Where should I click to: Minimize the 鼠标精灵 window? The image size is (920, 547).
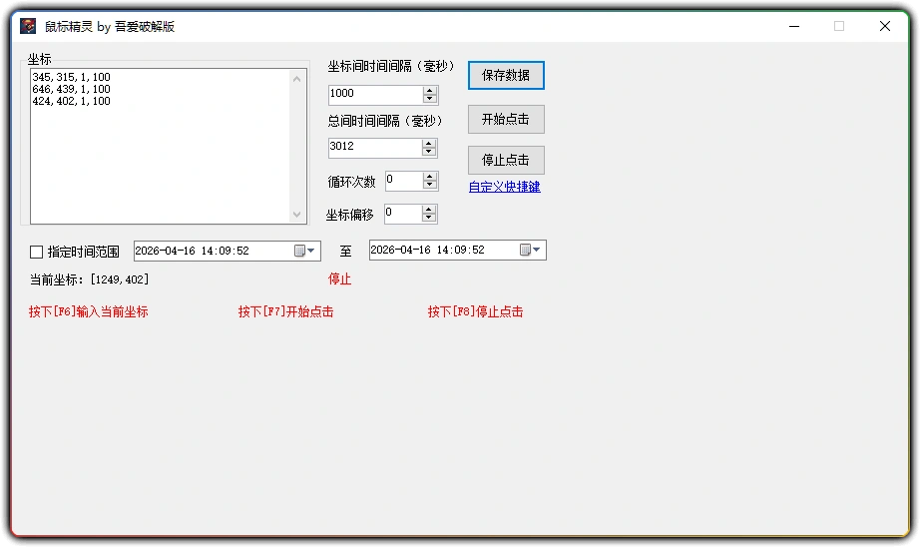[794, 26]
